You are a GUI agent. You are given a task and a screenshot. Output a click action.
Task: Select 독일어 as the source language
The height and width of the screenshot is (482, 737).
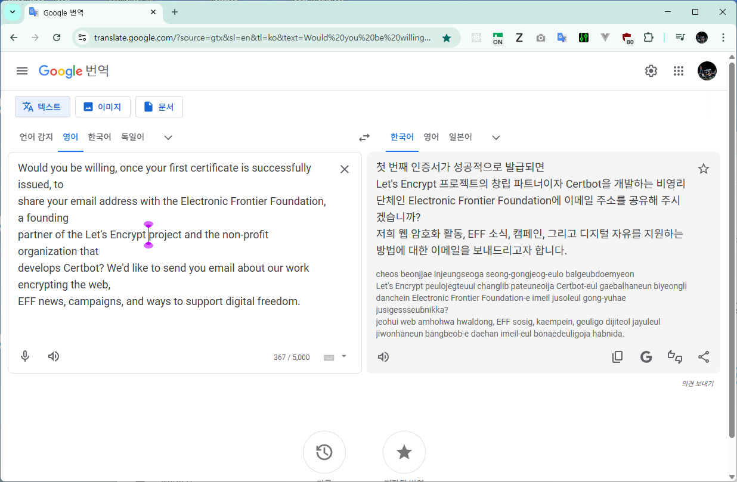(x=132, y=137)
